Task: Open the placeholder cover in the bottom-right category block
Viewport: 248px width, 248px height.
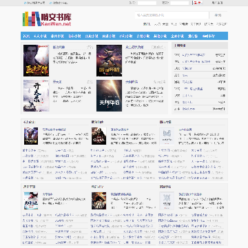Action: (167, 201)
